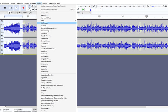Open Geschwindigkeit ändern effect
The width and height of the screenshot is (168, 112).
pos(57,28)
